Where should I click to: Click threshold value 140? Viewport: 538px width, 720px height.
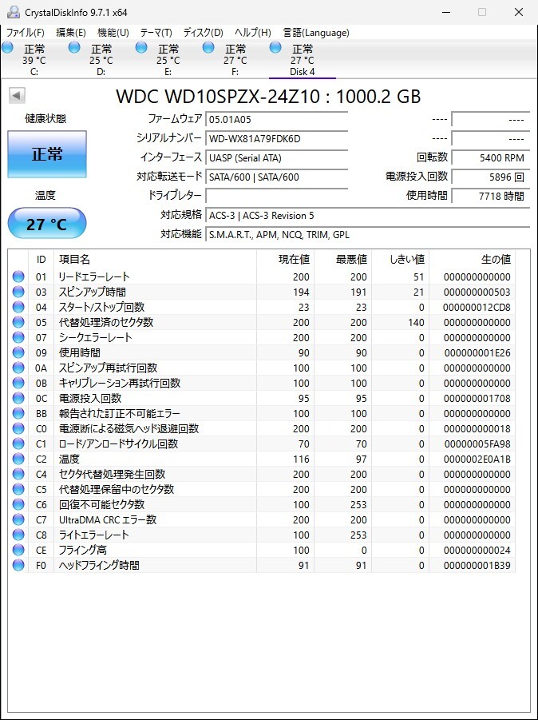point(416,322)
